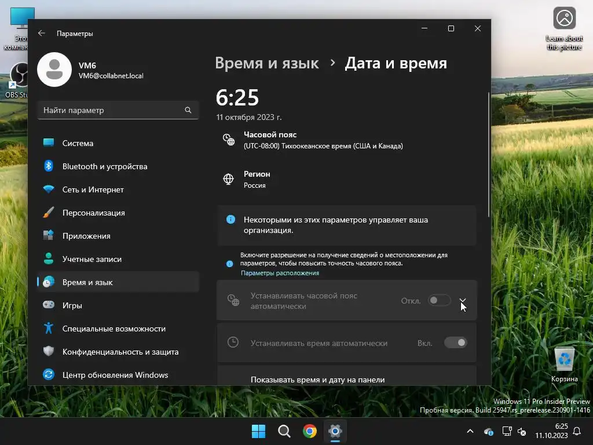Click the Часовой пояс clock-globe icon
Image resolution: width=593 pixels, height=445 pixels.
point(228,140)
